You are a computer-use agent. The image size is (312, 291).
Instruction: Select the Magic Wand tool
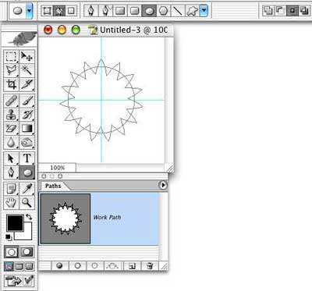point(27,70)
